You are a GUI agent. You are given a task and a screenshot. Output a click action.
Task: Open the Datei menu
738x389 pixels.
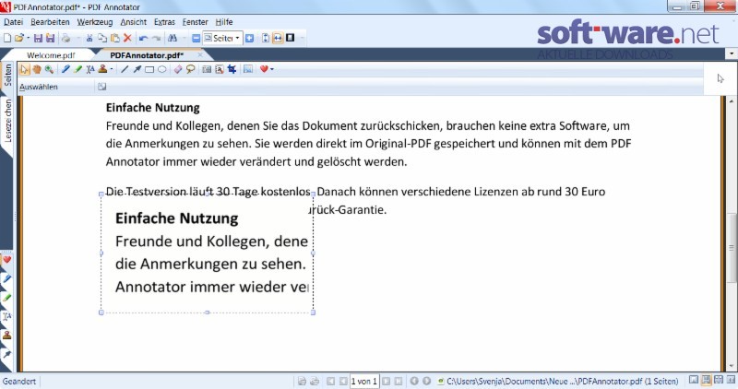[13, 22]
